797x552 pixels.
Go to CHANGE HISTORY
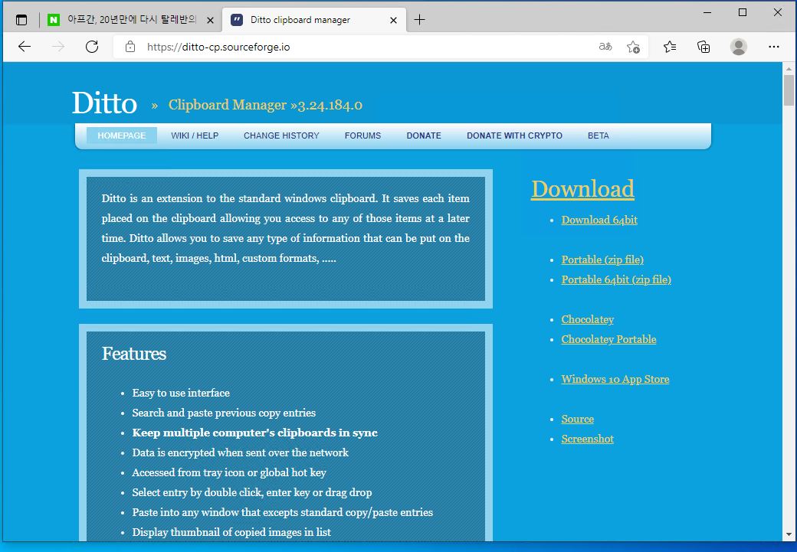(x=281, y=136)
